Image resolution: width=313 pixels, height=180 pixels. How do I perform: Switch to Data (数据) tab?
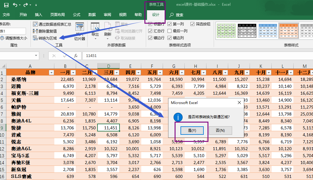(92, 15)
